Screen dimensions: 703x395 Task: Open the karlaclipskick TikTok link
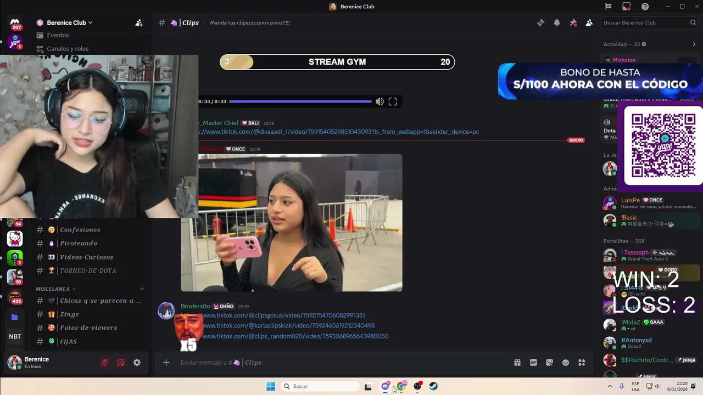coord(289,326)
